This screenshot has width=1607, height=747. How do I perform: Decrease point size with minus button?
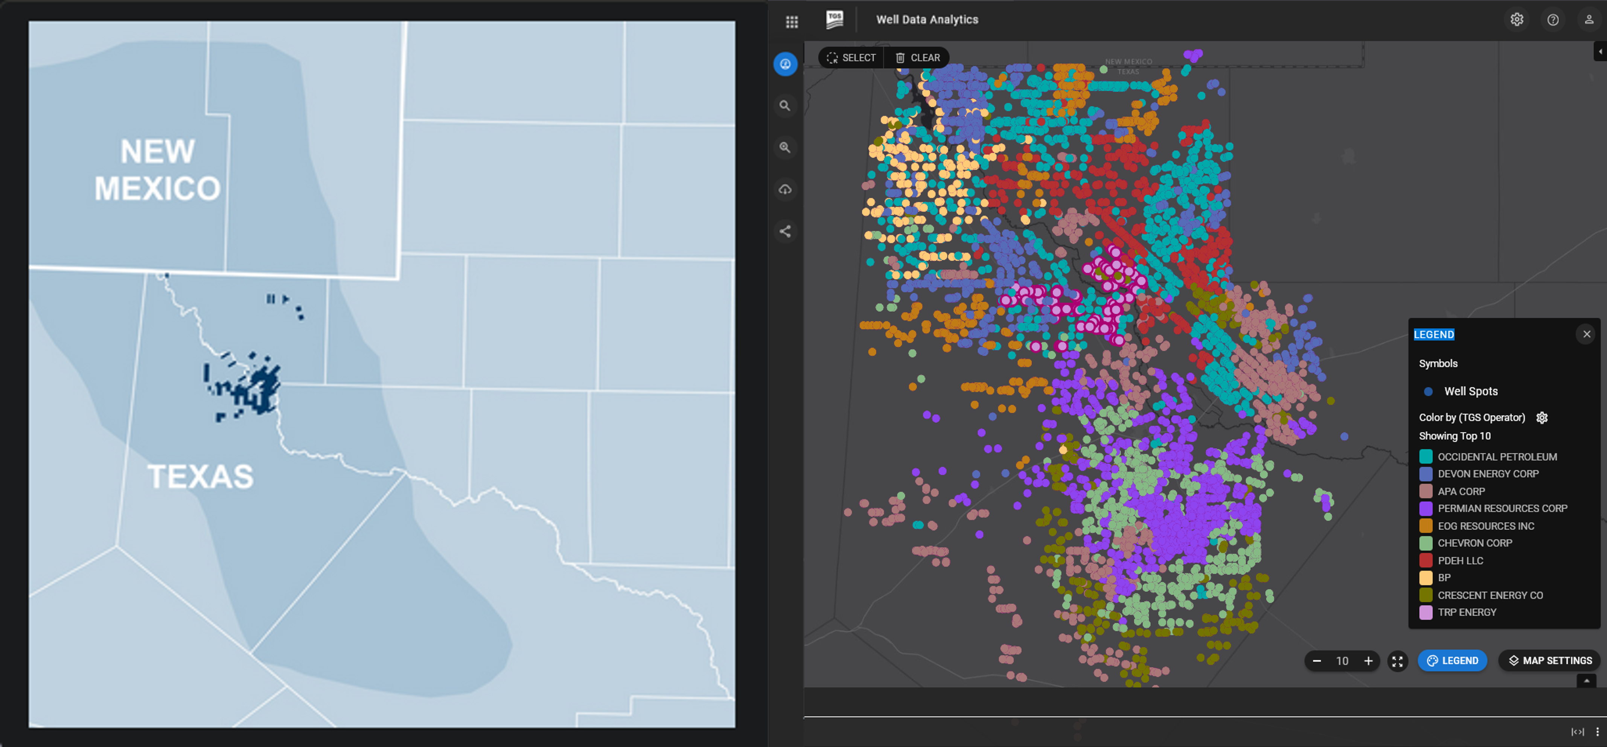pyautogui.click(x=1316, y=661)
